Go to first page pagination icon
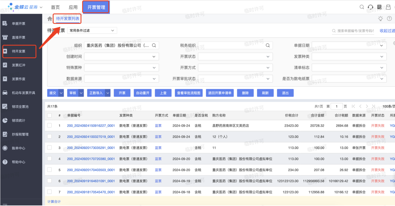This screenshot has width=395, height=206. click(353, 106)
